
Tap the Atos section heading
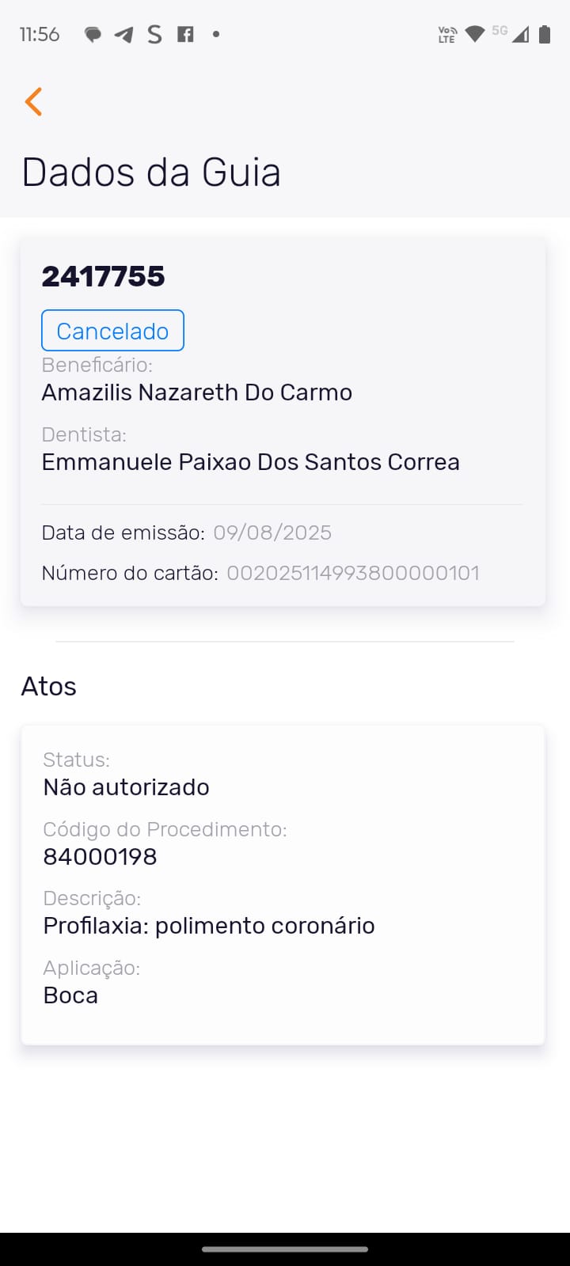click(x=49, y=686)
